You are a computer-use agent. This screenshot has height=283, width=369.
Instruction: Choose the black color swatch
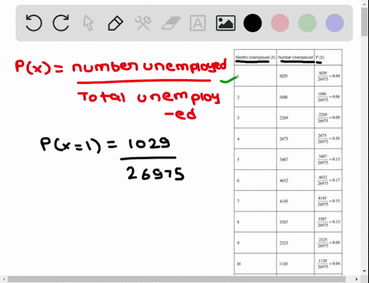[x=253, y=23]
